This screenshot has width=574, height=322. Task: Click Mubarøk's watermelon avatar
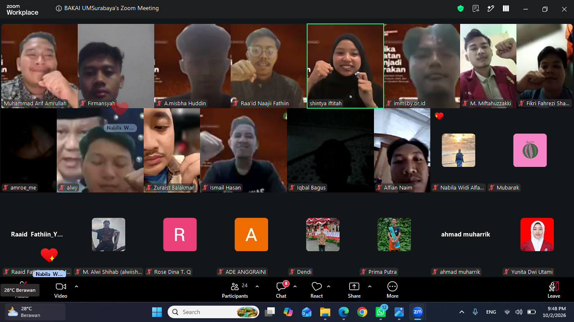tap(530, 150)
